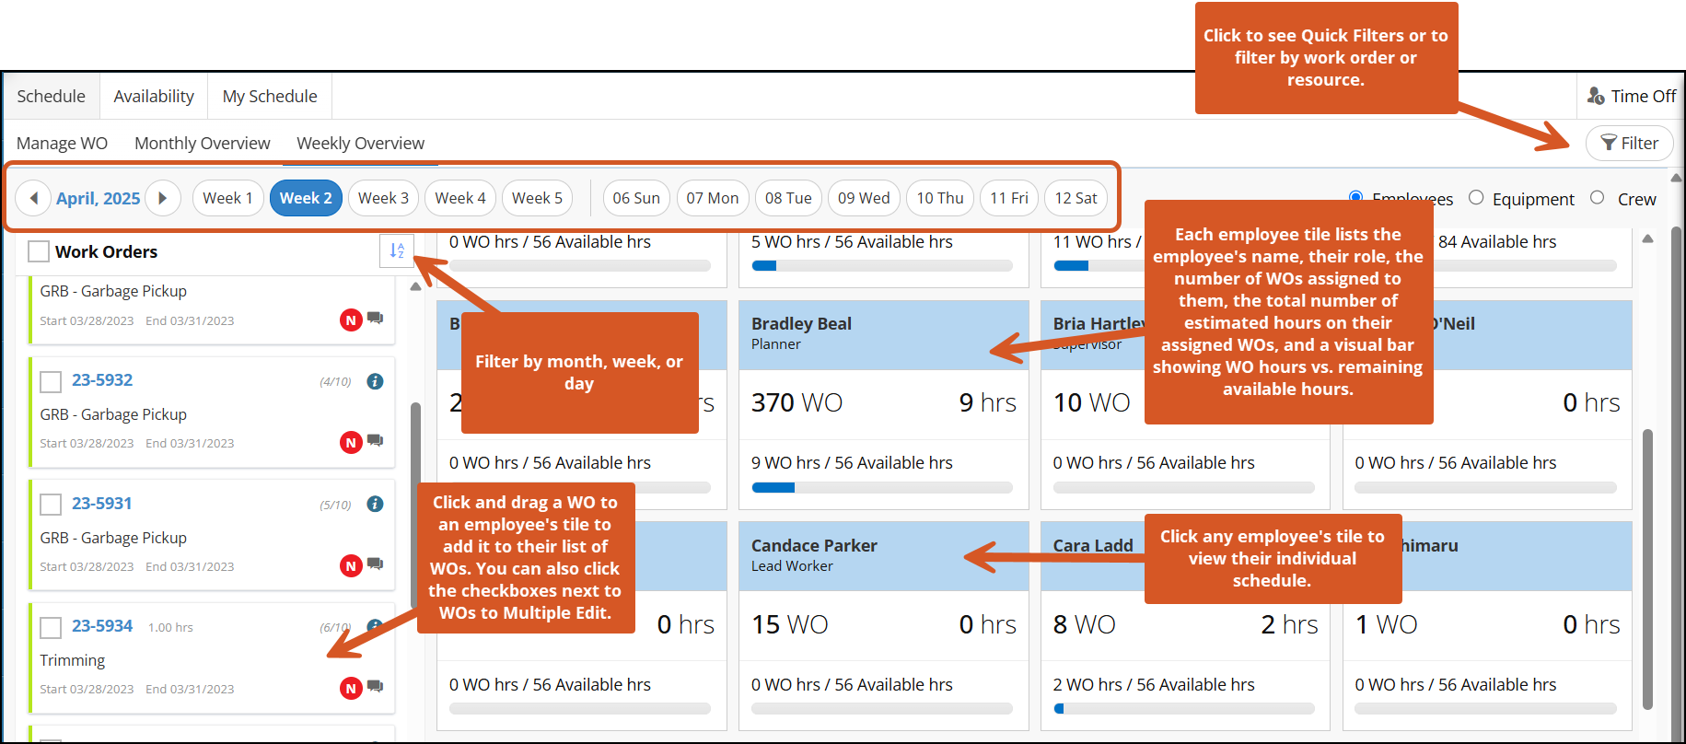
Task: Open the Filter dropdown button
Action: [x=1629, y=143]
